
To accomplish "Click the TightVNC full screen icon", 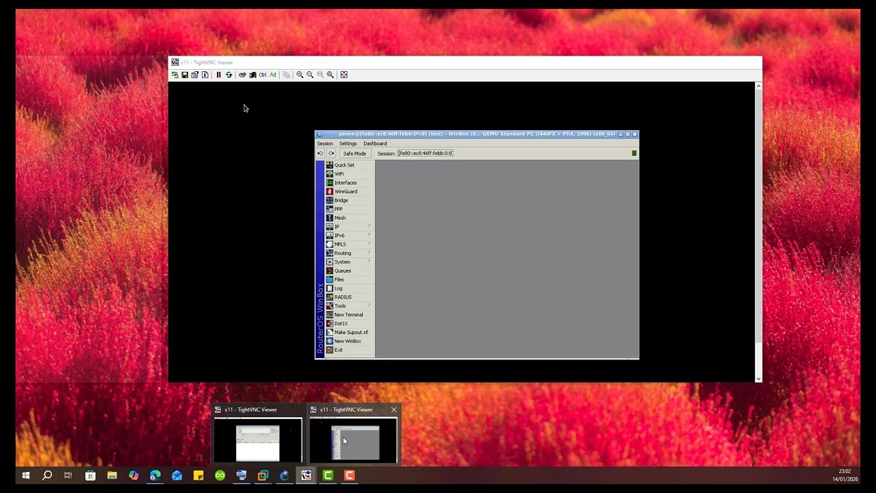I will pyautogui.click(x=344, y=75).
